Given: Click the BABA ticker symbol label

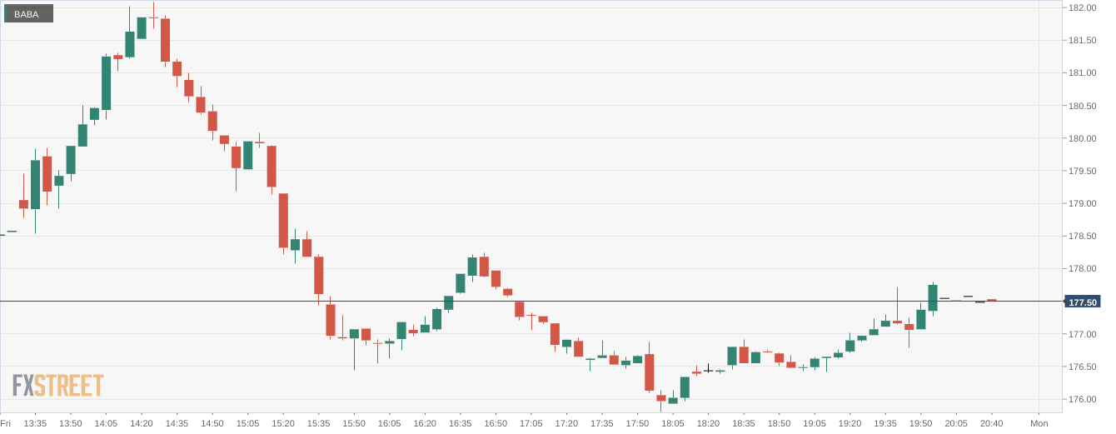Looking at the screenshot, I should (27, 14).
